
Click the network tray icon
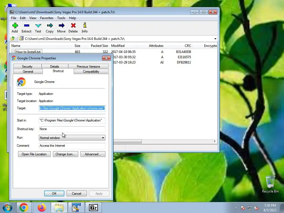pyautogui.click(x=249, y=208)
